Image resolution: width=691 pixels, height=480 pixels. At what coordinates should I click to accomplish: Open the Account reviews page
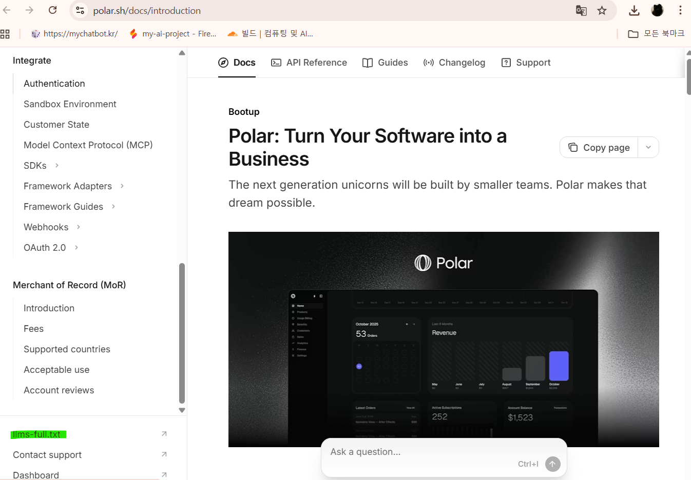coord(59,390)
